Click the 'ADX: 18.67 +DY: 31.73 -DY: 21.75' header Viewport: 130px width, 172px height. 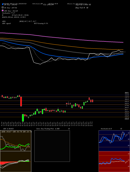click(16, 132)
